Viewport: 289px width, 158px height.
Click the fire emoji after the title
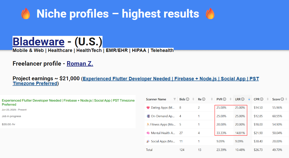(210, 14)
